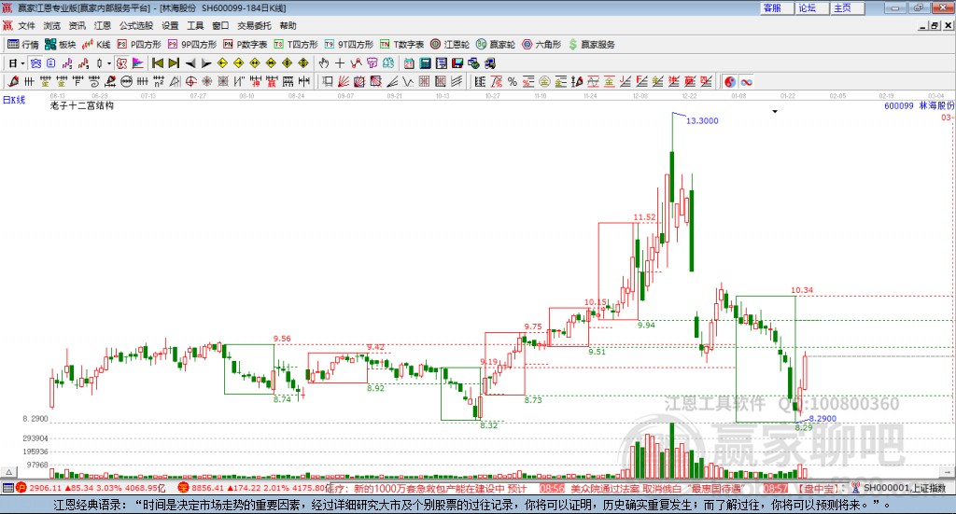Toggle the blue infinity symbol button
Image resolution: width=956 pixels, height=514 pixels.
click(x=746, y=81)
